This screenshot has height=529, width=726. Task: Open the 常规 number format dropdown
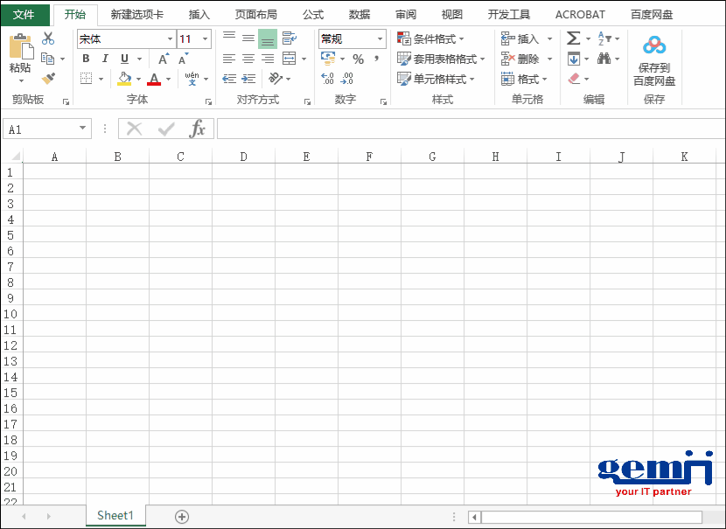[380, 38]
